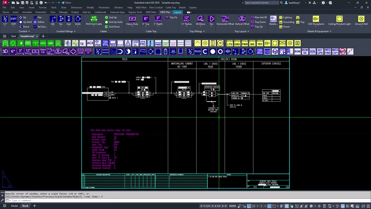Click the PBOX toolbar icon
Image resolution: width=371 pixels, height=209 pixels.
coord(113,43)
